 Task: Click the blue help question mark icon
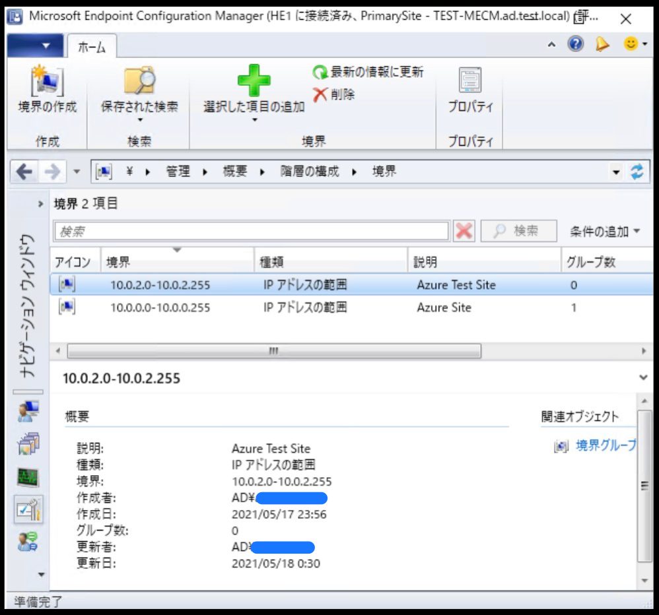(575, 44)
